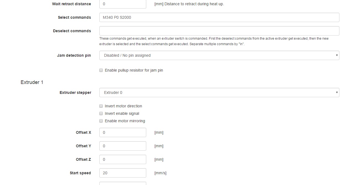Click the Jam detection pin label
The width and height of the screenshot is (343, 185).
[x=74, y=55]
